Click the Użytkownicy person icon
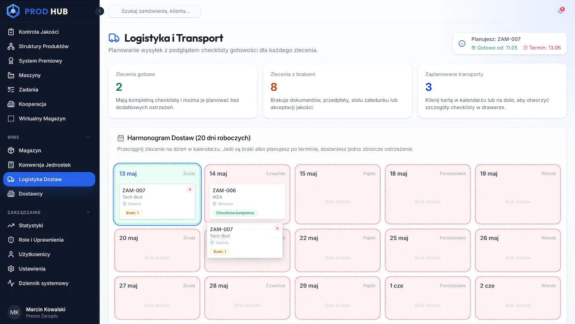This screenshot has width=575, height=324. [x=11, y=254]
